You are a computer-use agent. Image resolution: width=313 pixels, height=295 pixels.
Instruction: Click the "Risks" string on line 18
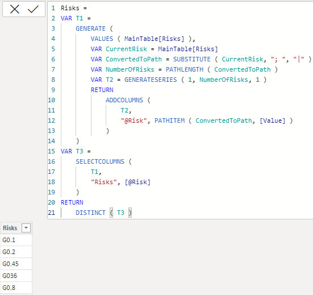click(x=103, y=182)
